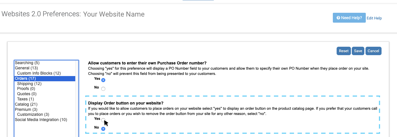
Task: Open the Edit Help link
Action: (374, 18)
